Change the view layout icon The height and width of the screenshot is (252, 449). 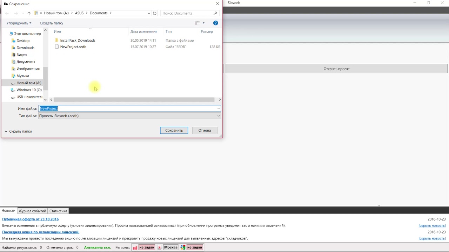click(197, 23)
